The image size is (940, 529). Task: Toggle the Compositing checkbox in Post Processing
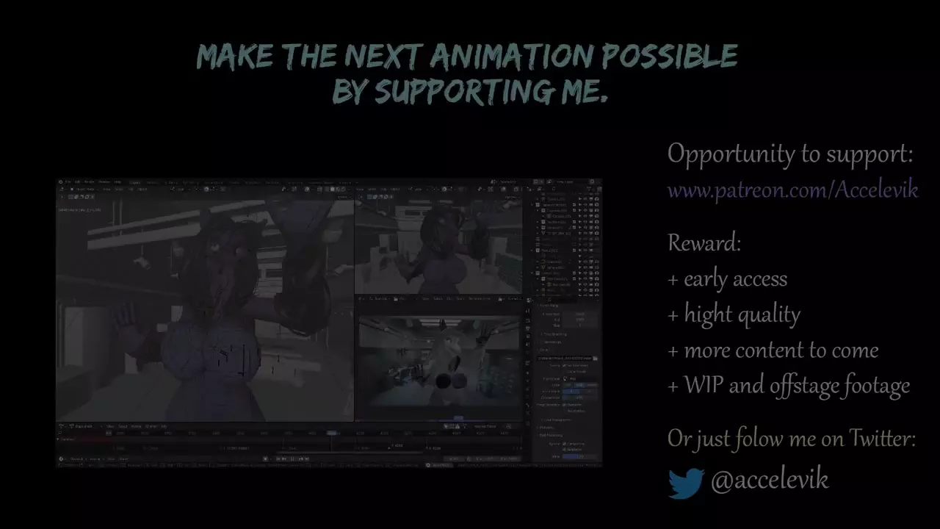click(565, 444)
